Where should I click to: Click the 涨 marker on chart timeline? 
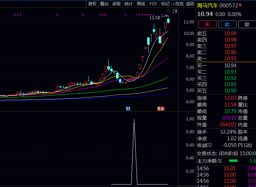click(162, 109)
